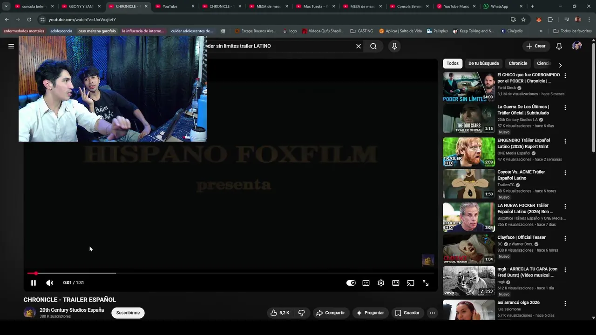Viewport: 596px width, 335px height.
Task: Open options for así arrancó olga 2026
Action: pyautogui.click(x=565, y=303)
